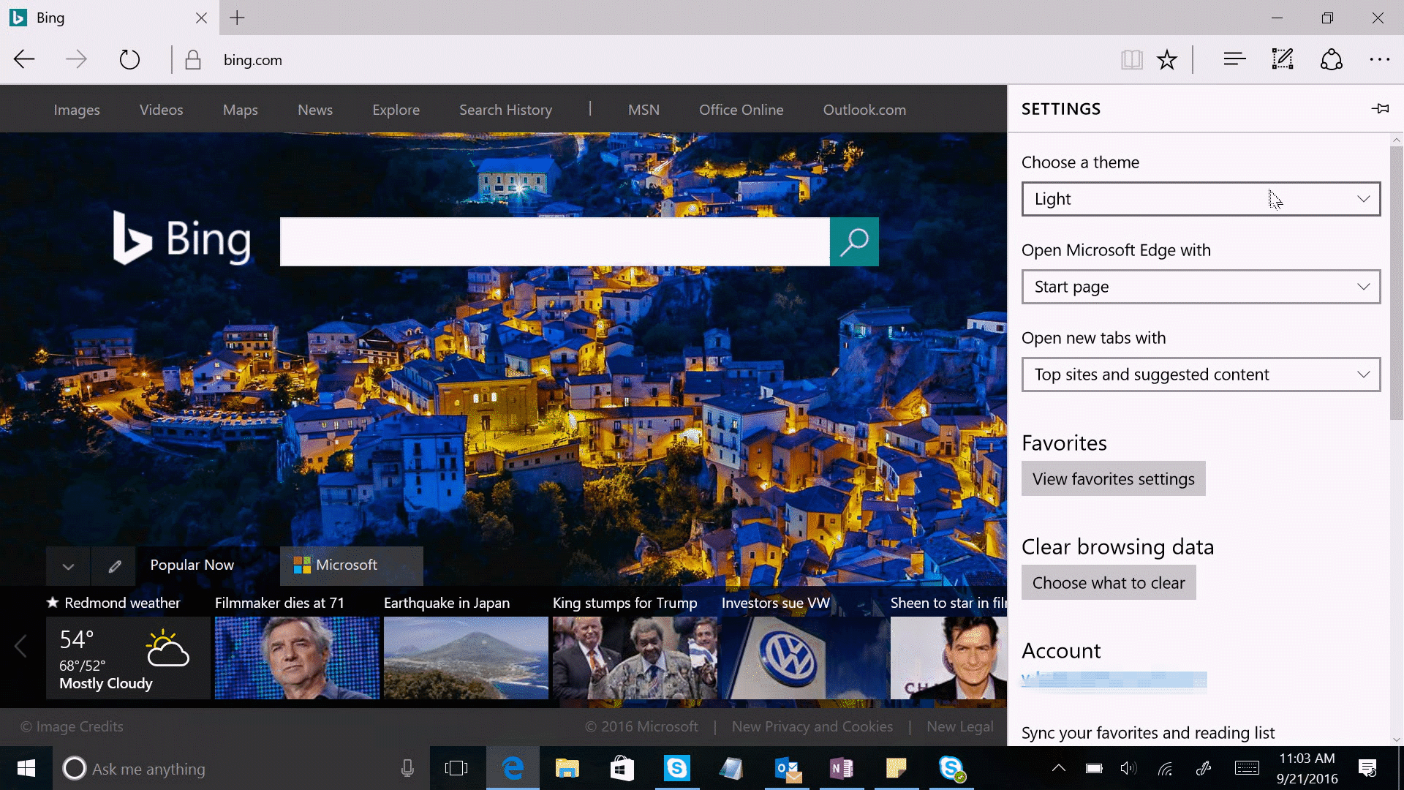Image resolution: width=1404 pixels, height=790 pixels.
Task: Click the Redmond weather widget
Action: pos(121,656)
